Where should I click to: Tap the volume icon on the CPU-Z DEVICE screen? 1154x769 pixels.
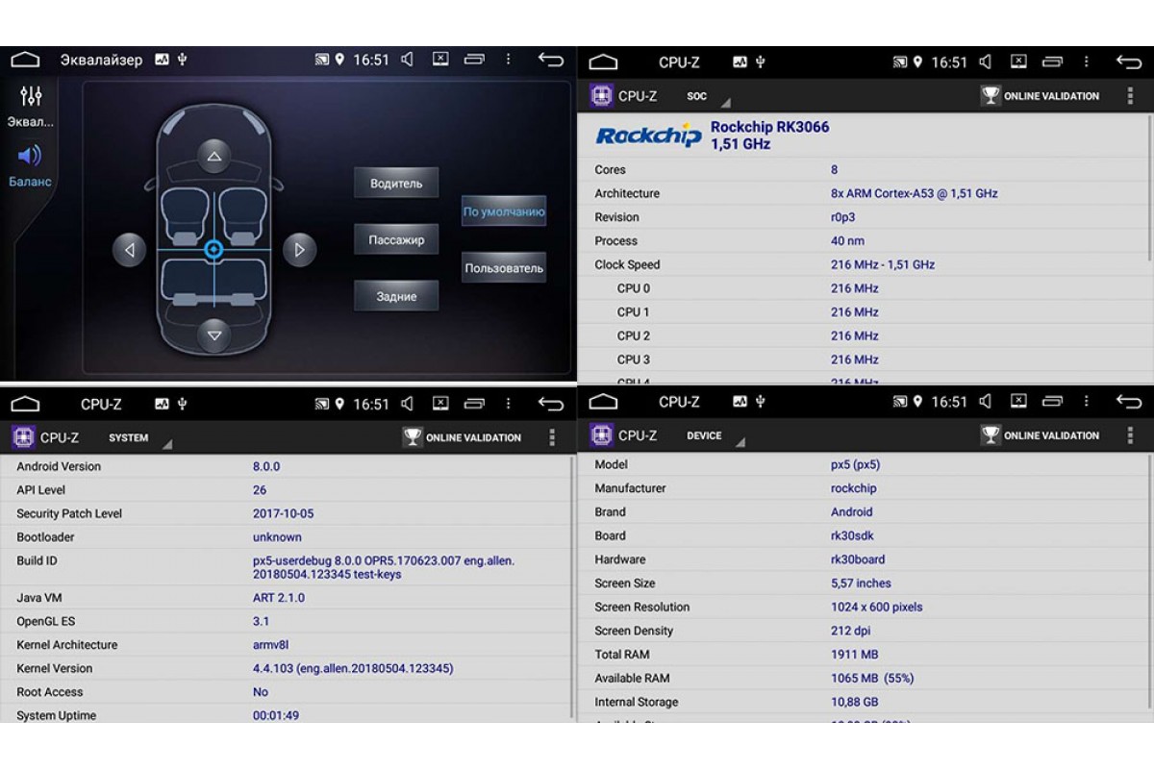pyautogui.click(x=985, y=401)
